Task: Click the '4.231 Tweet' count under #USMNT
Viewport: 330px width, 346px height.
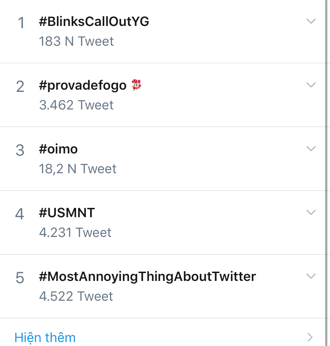Action: point(75,233)
